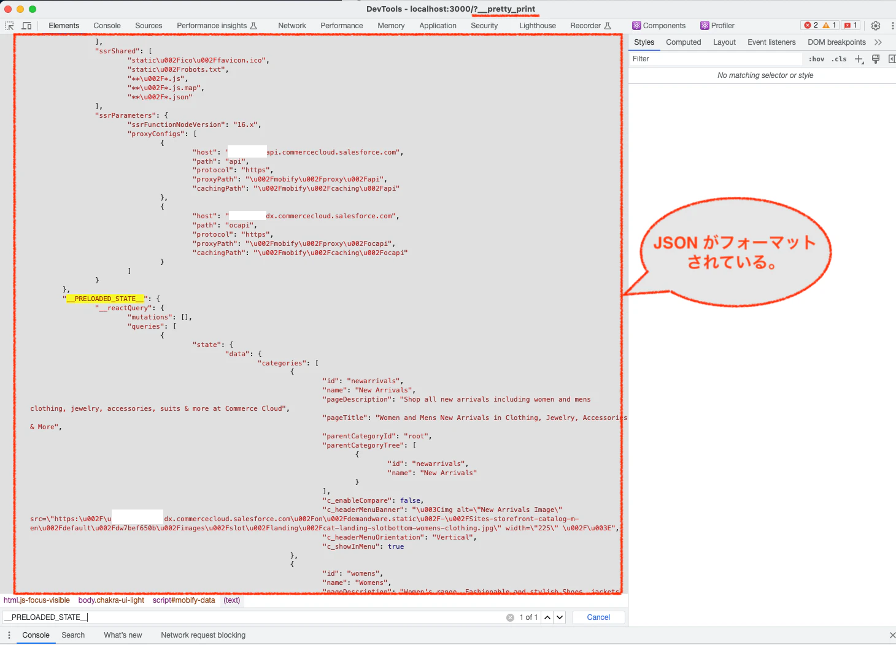The image size is (896, 645).
Task: Click the "c_headerMenuOrientation" key text
Action: click(373, 537)
